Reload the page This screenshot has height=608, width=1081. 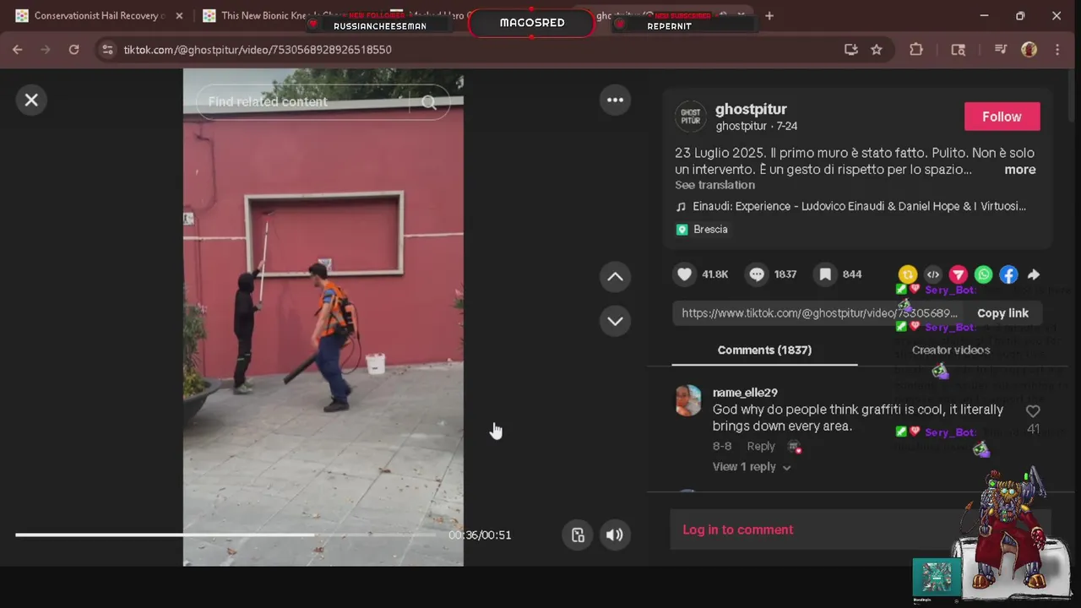coord(73,50)
